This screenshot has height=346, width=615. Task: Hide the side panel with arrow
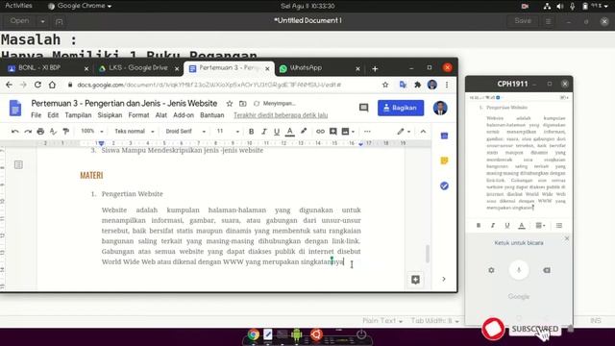coord(444,279)
